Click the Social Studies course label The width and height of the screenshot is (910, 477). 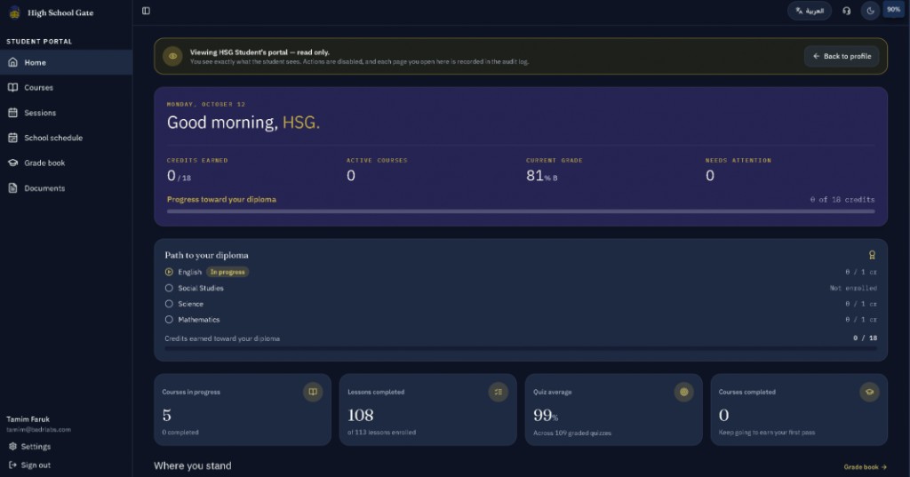coord(201,288)
